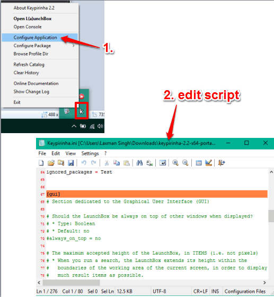Click the Redo toolbar icon
The width and height of the screenshot is (274, 297).
94,163
